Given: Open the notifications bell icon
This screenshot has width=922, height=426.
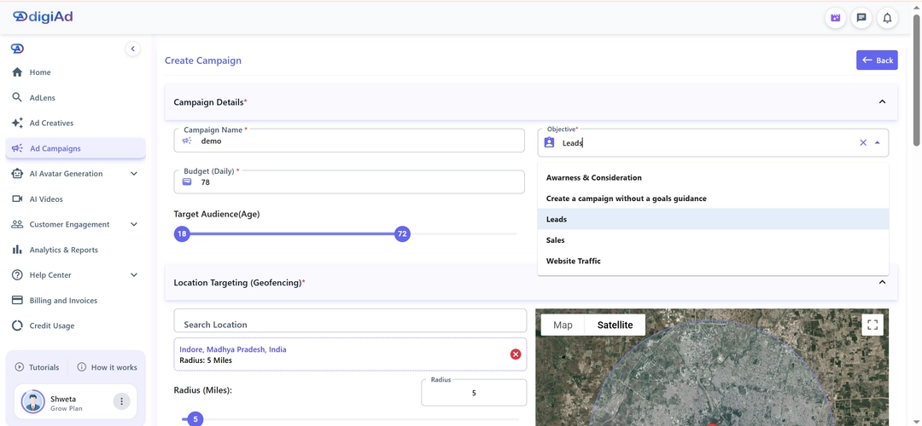Looking at the screenshot, I should coord(887,18).
